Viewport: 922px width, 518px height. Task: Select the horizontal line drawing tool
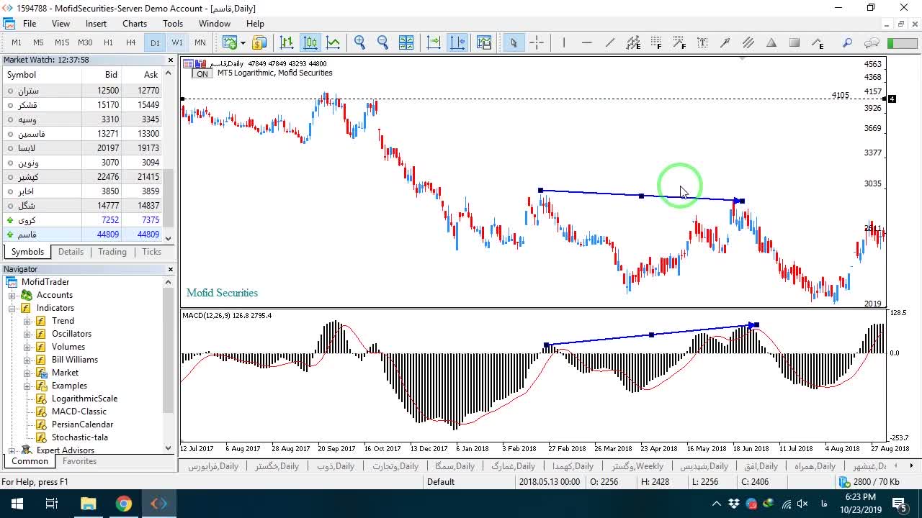pyautogui.click(x=586, y=43)
